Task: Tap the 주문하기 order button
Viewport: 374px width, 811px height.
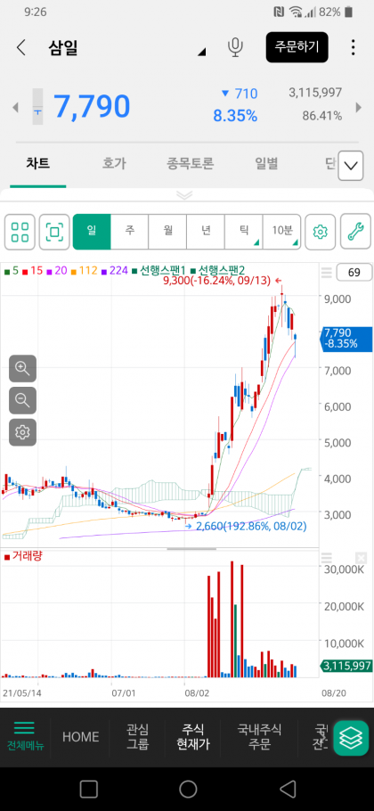Action: [x=297, y=47]
